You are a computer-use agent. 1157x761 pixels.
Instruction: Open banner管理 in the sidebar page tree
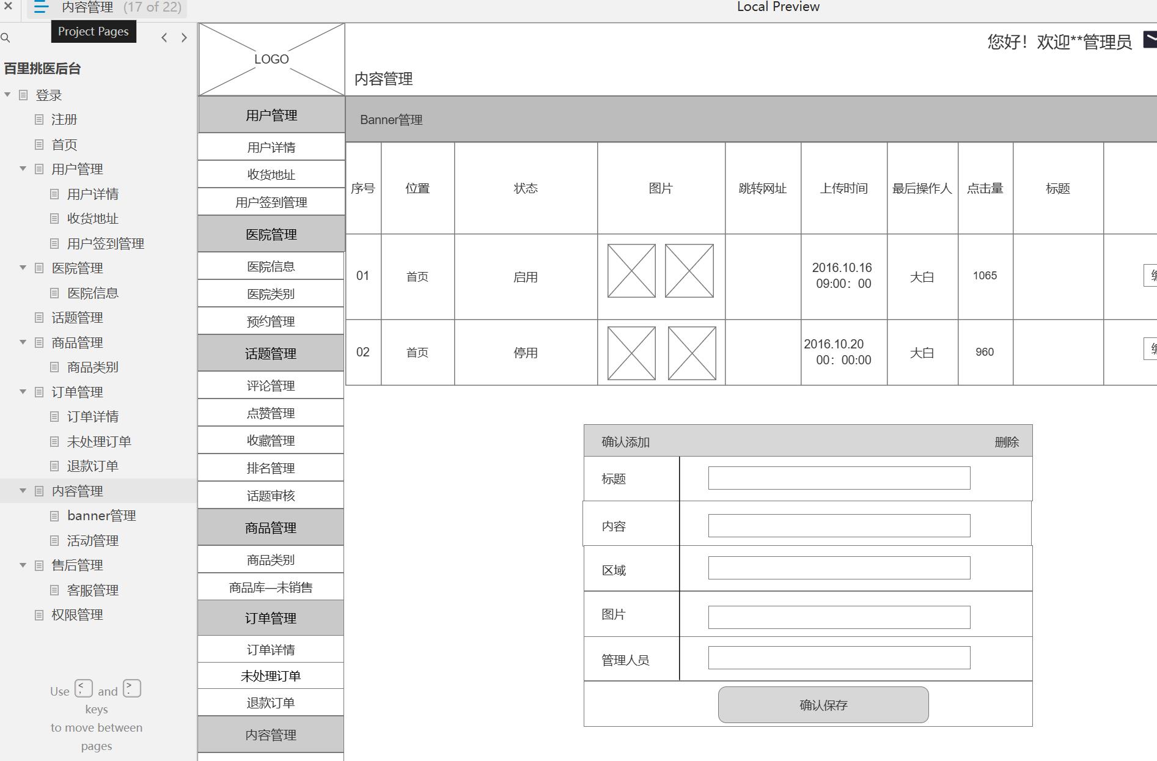click(101, 516)
